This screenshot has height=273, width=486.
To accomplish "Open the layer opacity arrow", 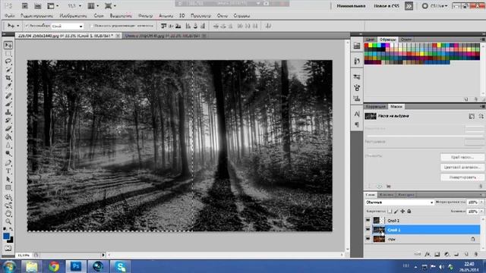I will pyautogui.click(x=481, y=202).
